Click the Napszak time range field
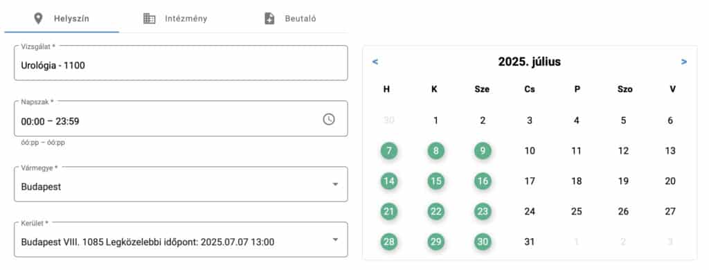This screenshot has height=270, width=709. click(x=181, y=118)
